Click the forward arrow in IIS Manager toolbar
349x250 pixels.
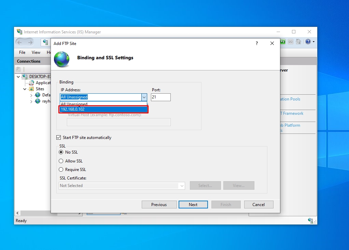tap(30, 42)
